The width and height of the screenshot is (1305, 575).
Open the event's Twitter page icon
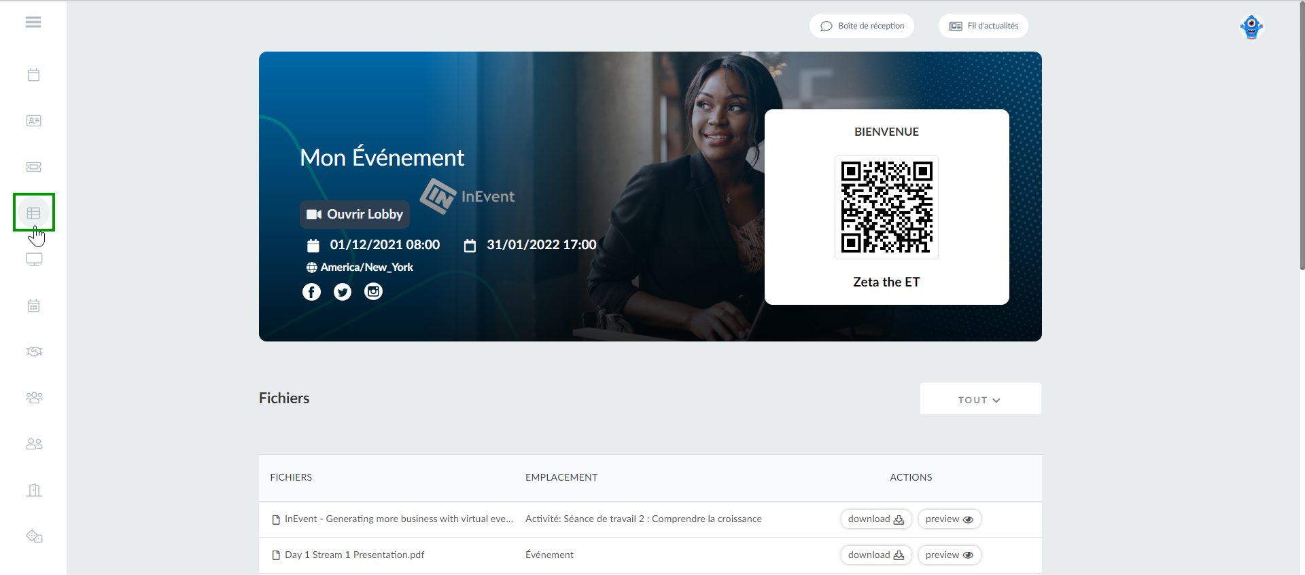343,292
